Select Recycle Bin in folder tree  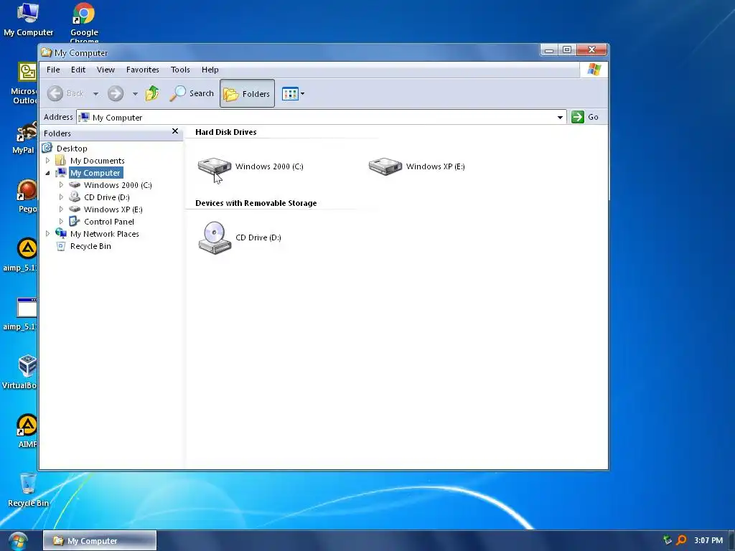coord(90,246)
